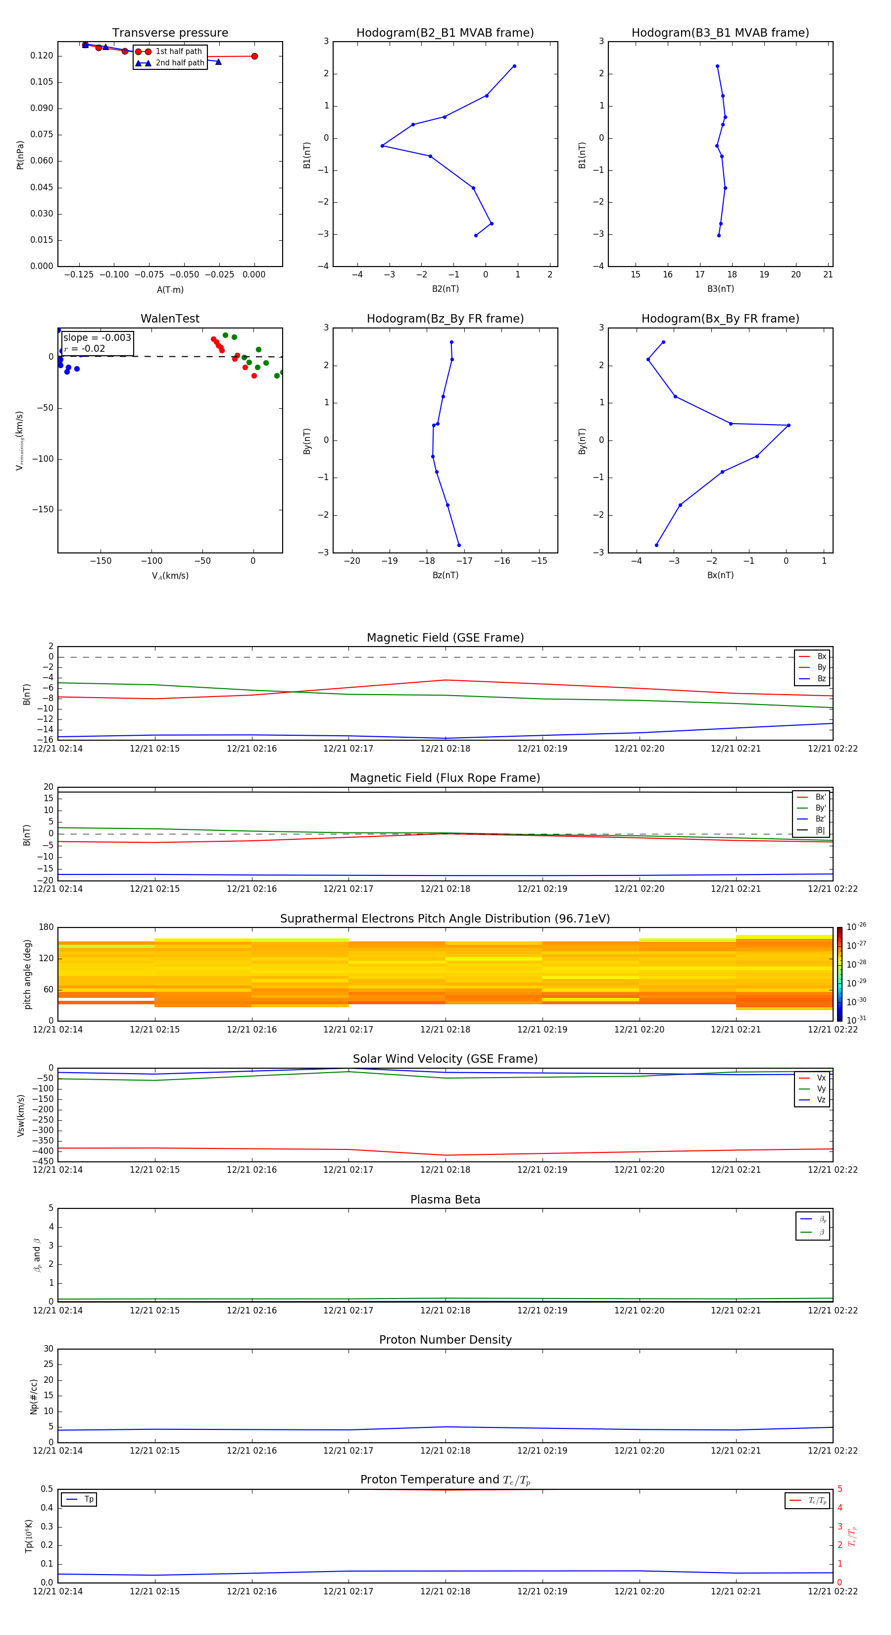Click the 'Tp(10^6K)' y-axis label

(29, 1536)
